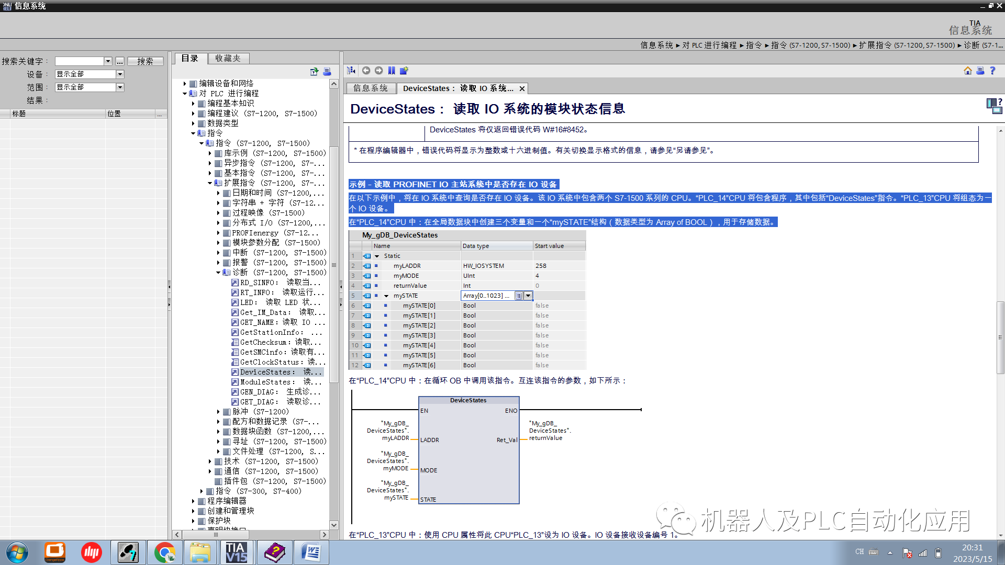Open Google Chrome from the taskbar
1005x565 pixels.
tap(164, 552)
